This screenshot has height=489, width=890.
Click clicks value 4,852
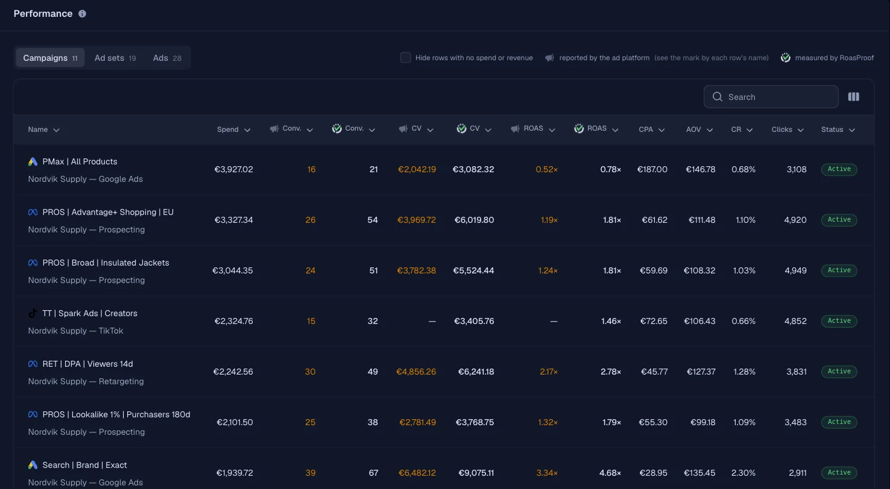tap(795, 322)
